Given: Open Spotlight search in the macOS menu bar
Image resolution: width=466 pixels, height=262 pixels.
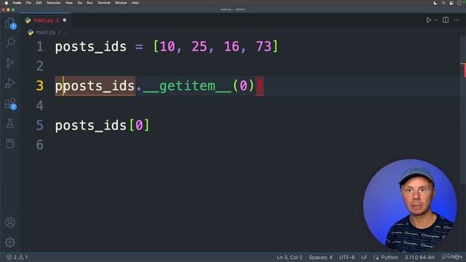Looking at the screenshot, I should (x=443, y=3).
